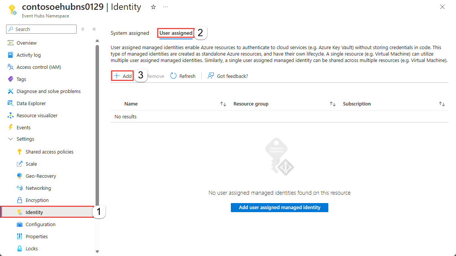Open Activity log icon
The height and width of the screenshot is (256, 456).
coord(11,55)
